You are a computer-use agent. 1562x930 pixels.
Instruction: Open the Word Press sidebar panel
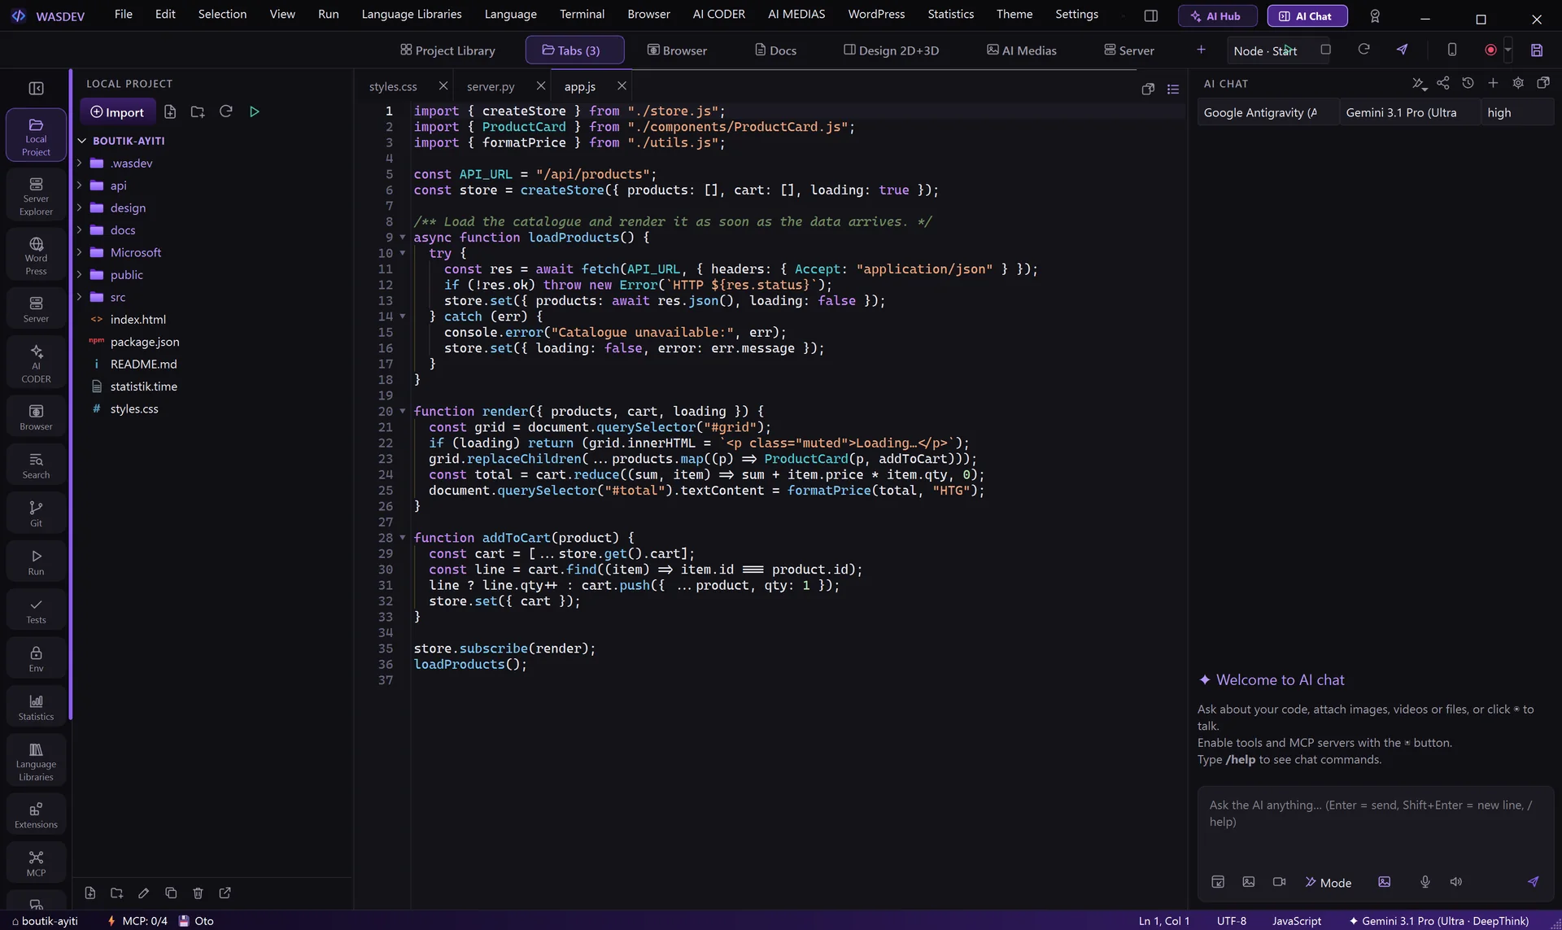36,255
